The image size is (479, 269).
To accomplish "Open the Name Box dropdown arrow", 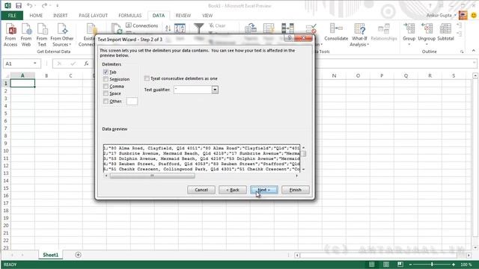I will [35, 64].
